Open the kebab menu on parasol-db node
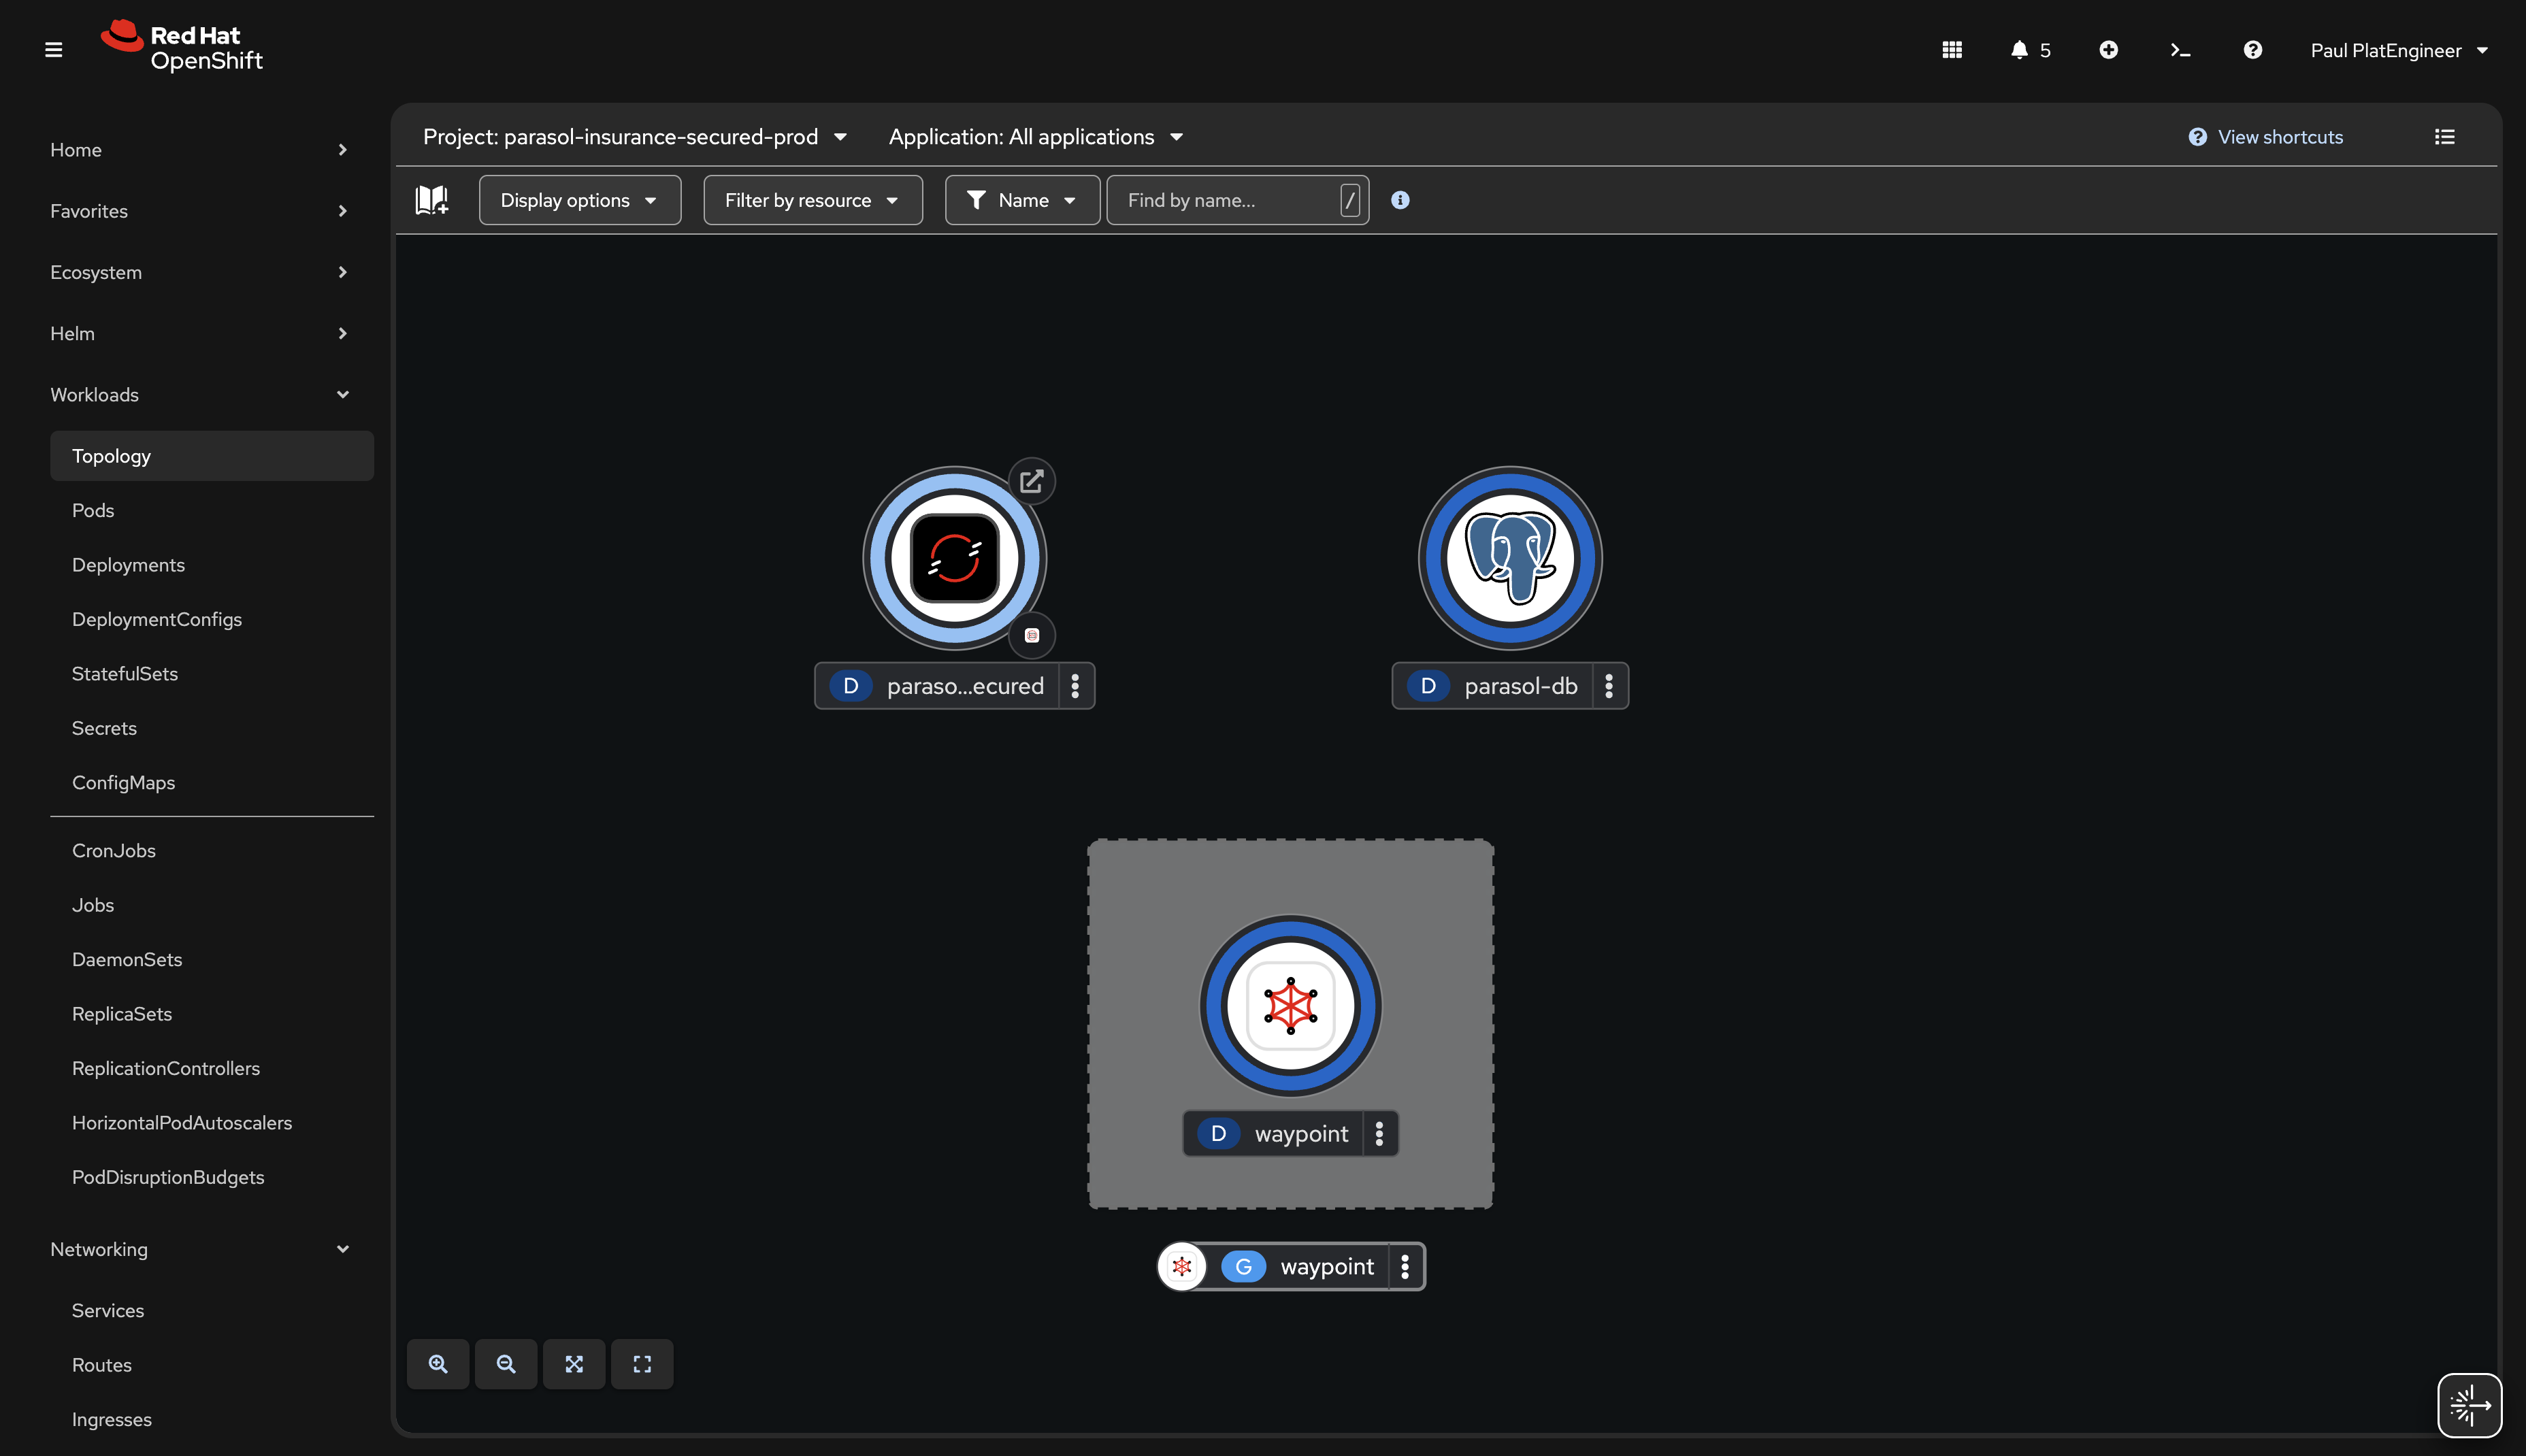 [x=1609, y=686]
